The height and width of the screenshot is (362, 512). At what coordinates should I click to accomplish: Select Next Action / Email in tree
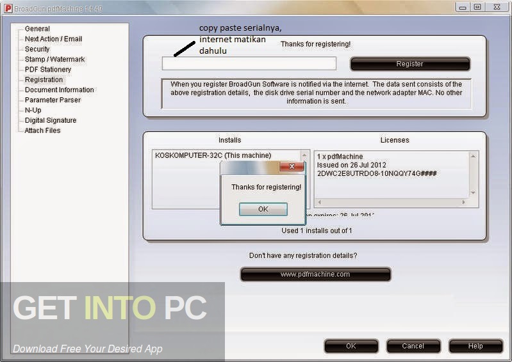tap(53, 39)
